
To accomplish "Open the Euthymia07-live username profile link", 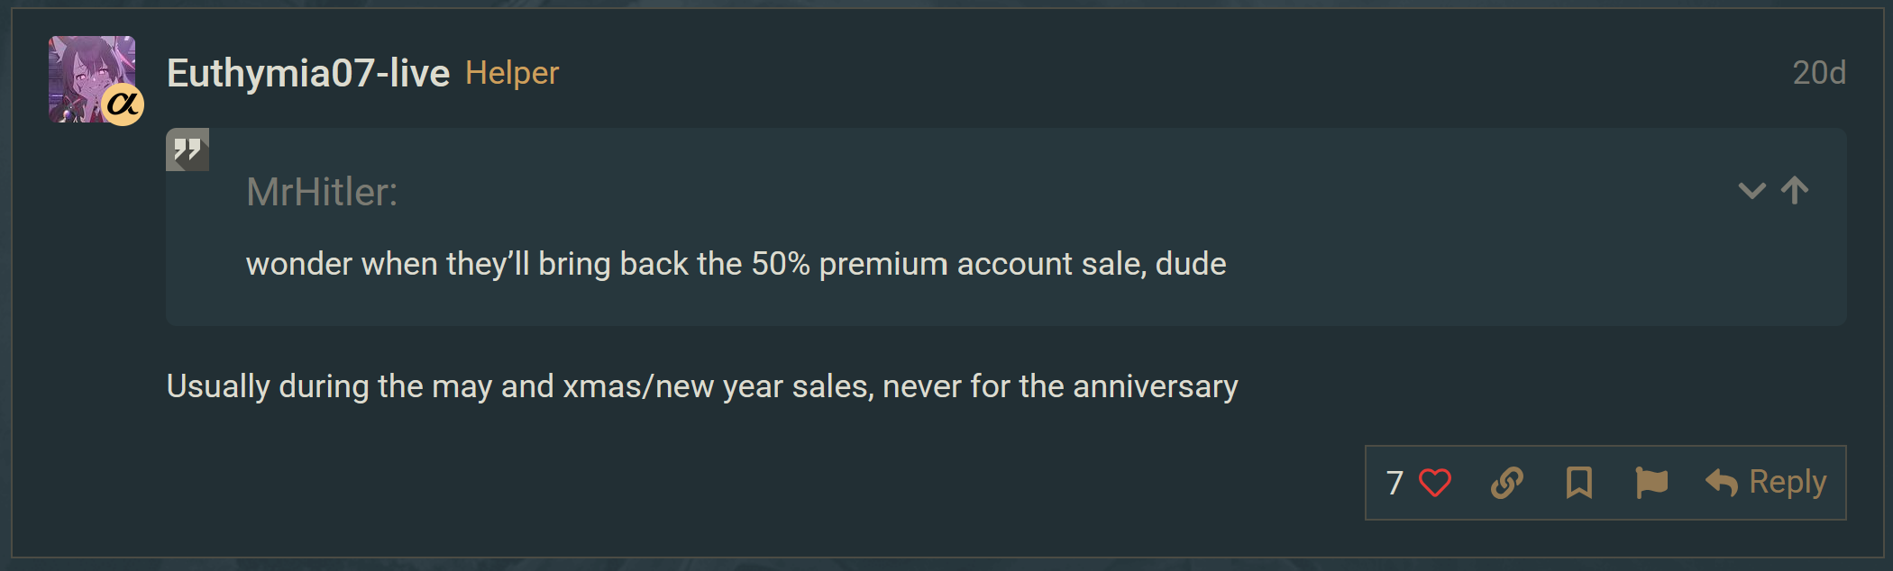I will [308, 73].
